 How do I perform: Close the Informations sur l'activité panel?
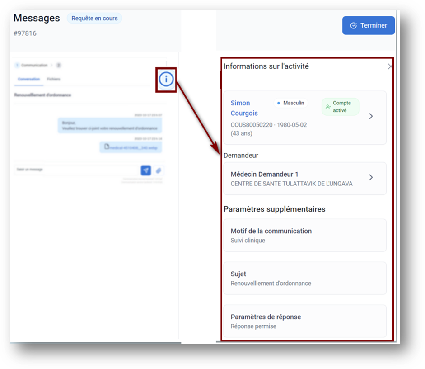[390, 66]
